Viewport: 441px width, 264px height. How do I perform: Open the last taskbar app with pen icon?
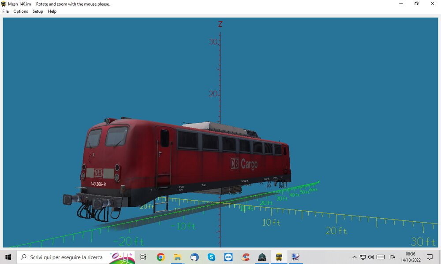(x=295, y=257)
